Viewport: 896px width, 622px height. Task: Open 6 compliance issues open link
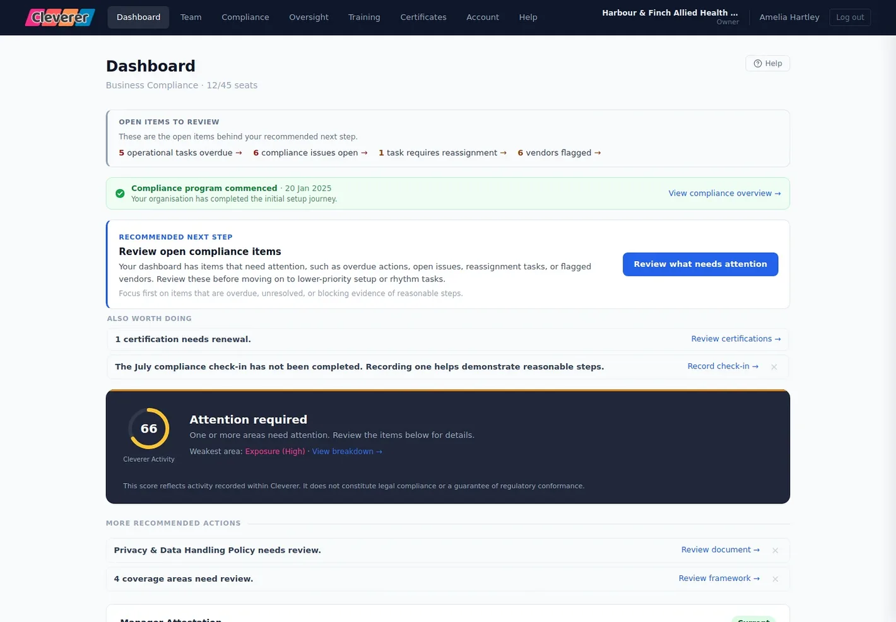click(x=310, y=153)
